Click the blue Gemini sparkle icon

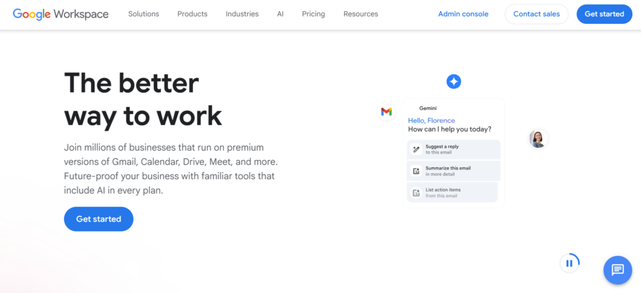[454, 81]
